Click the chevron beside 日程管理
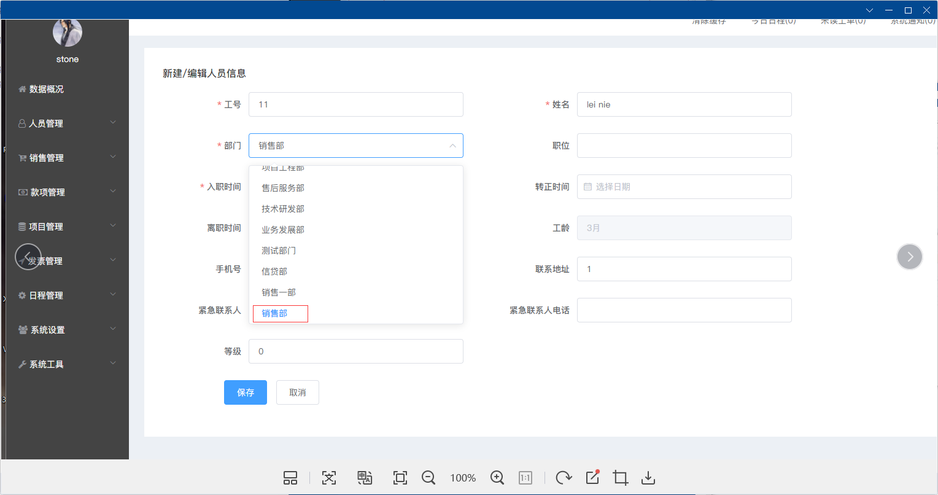 click(x=113, y=294)
